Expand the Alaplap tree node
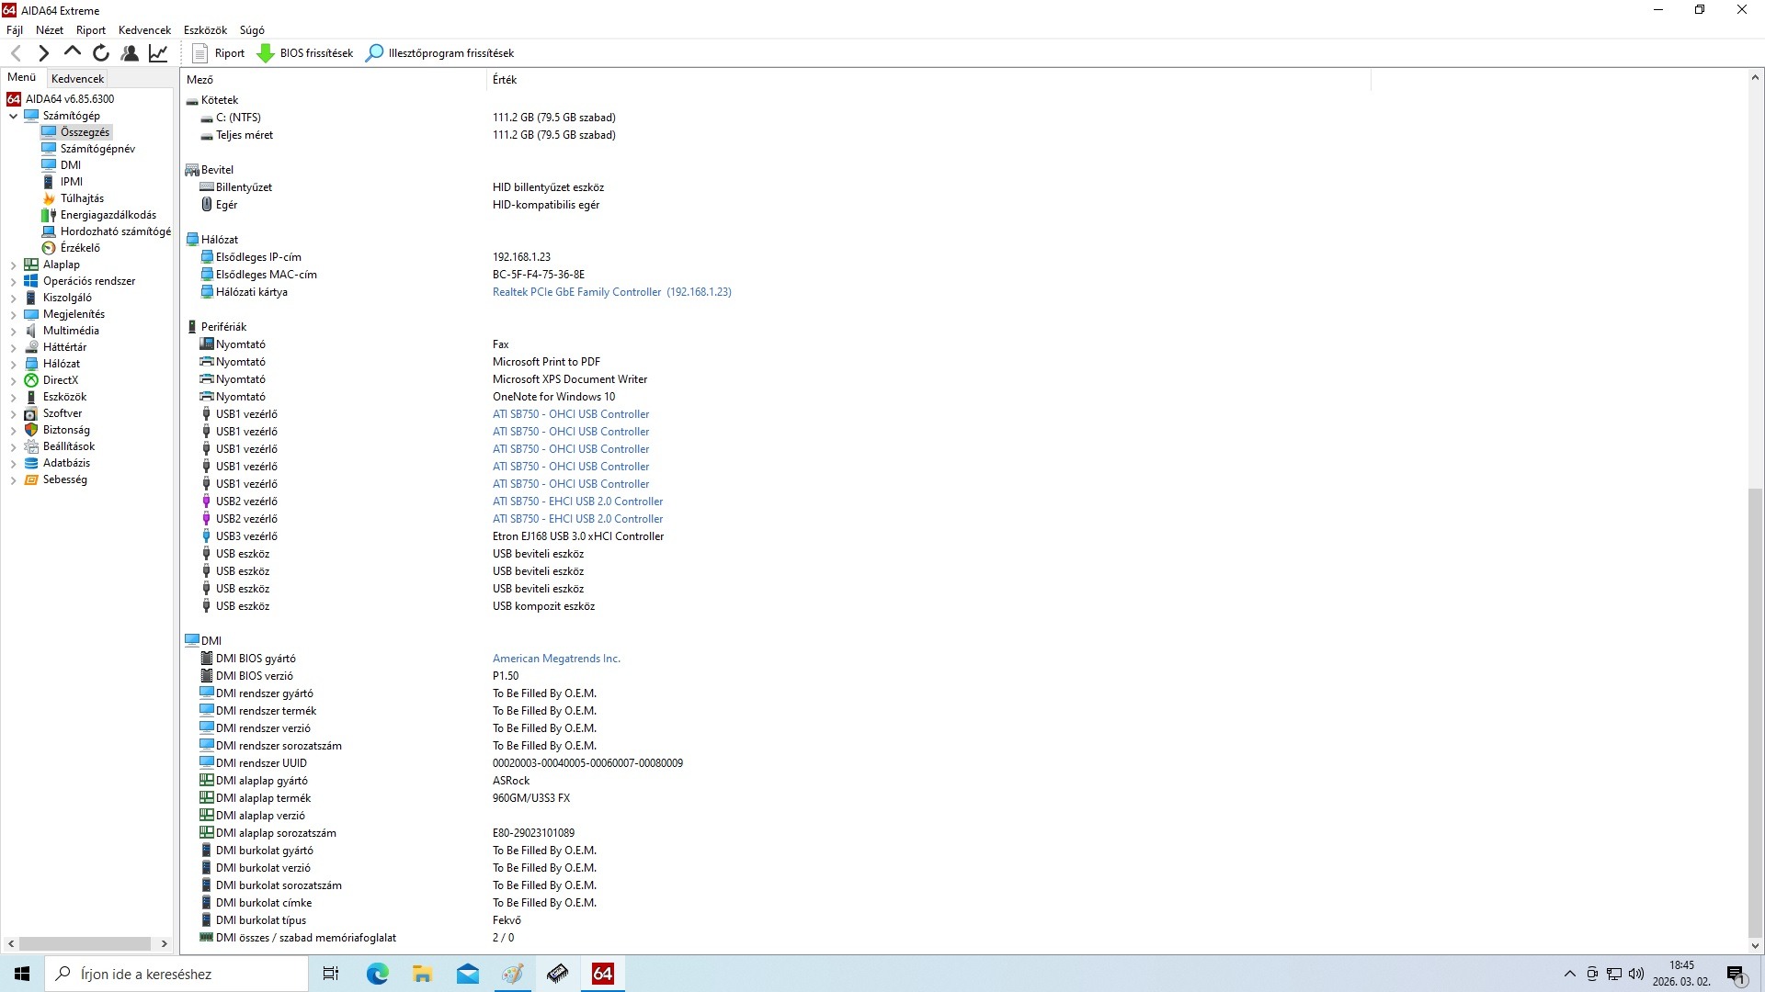The height and width of the screenshot is (992, 1765). (13, 265)
